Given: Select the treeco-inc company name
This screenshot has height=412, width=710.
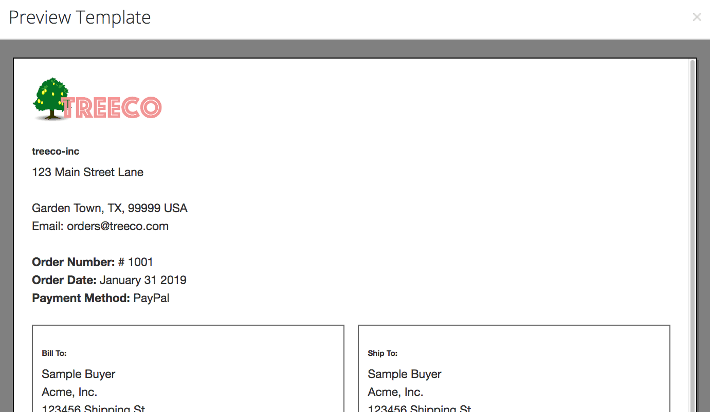Looking at the screenshot, I should click(x=56, y=152).
